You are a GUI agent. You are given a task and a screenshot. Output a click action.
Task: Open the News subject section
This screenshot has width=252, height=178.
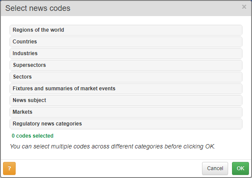pos(126,100)
